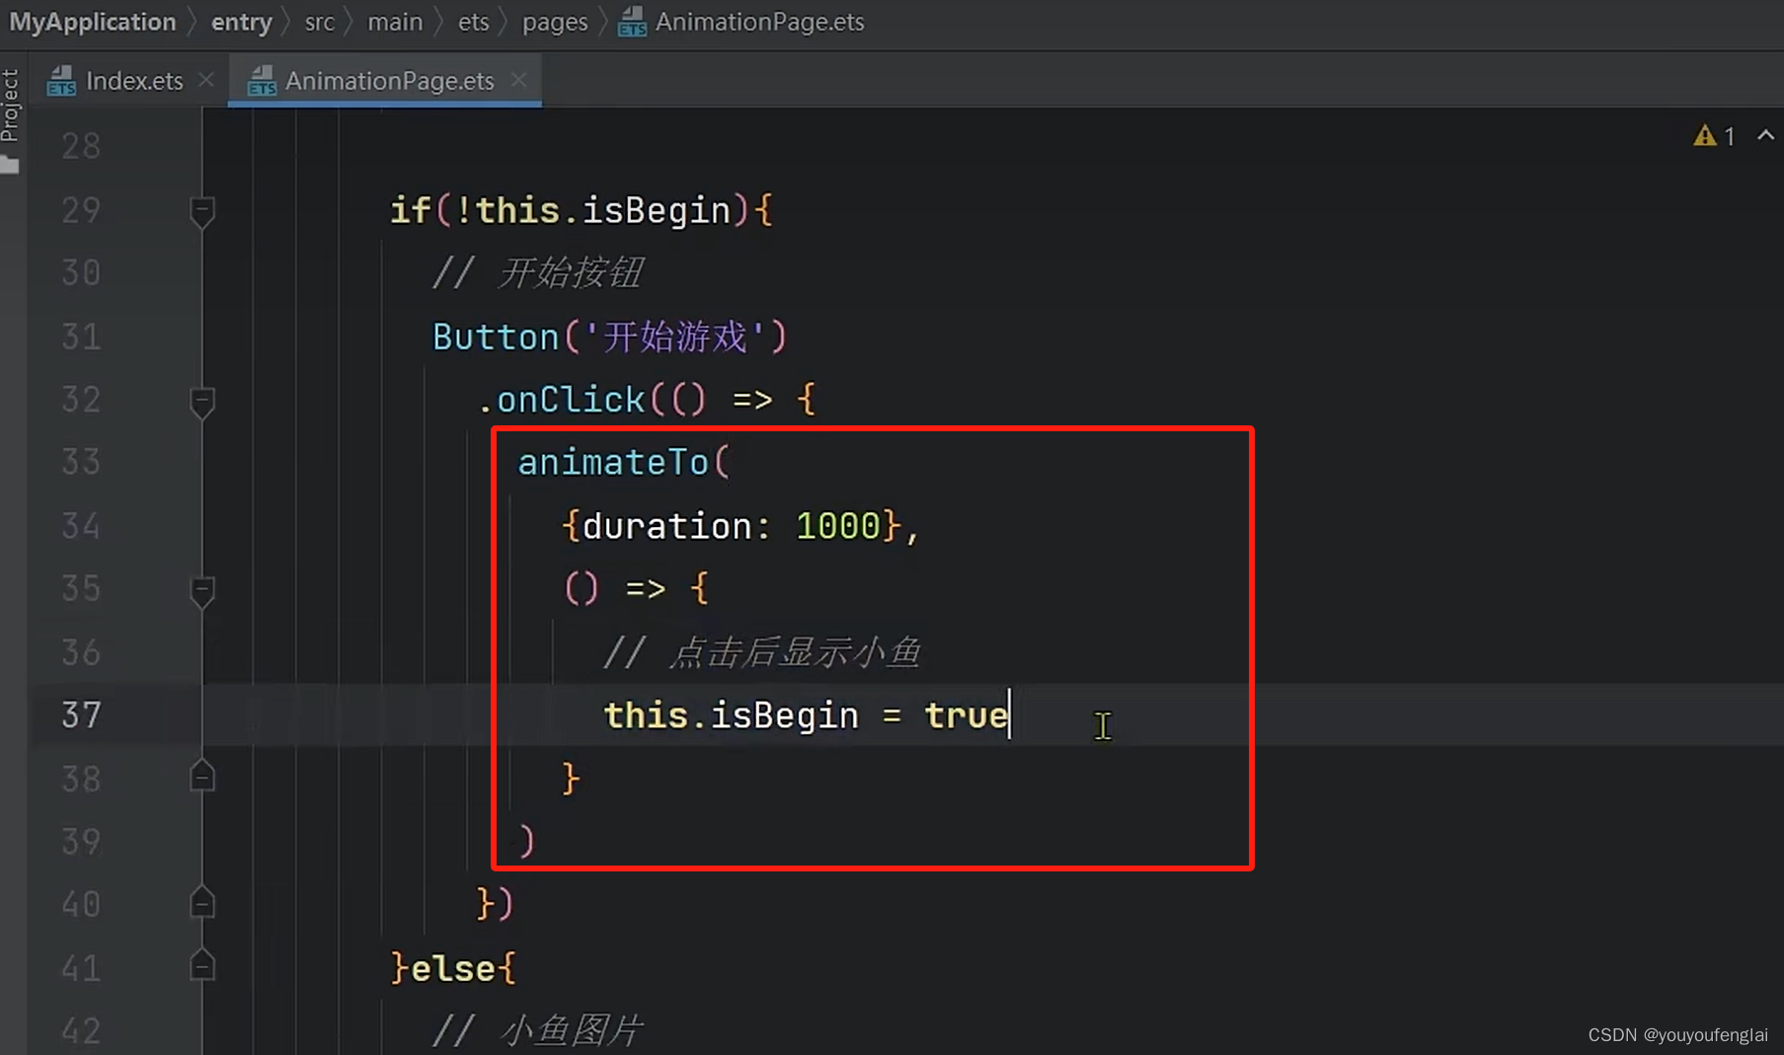Jump to the previous highlighted error via the up arrow

point(1765,136)
